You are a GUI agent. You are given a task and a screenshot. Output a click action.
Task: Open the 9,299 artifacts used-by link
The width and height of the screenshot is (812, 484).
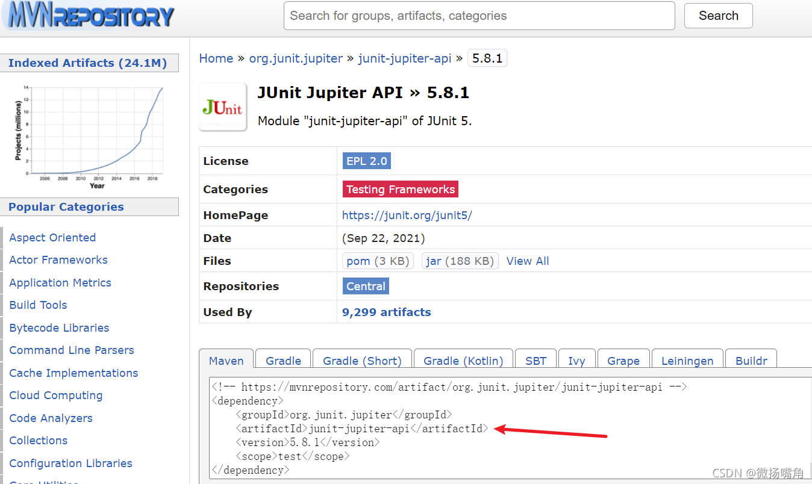click(387, 312)
